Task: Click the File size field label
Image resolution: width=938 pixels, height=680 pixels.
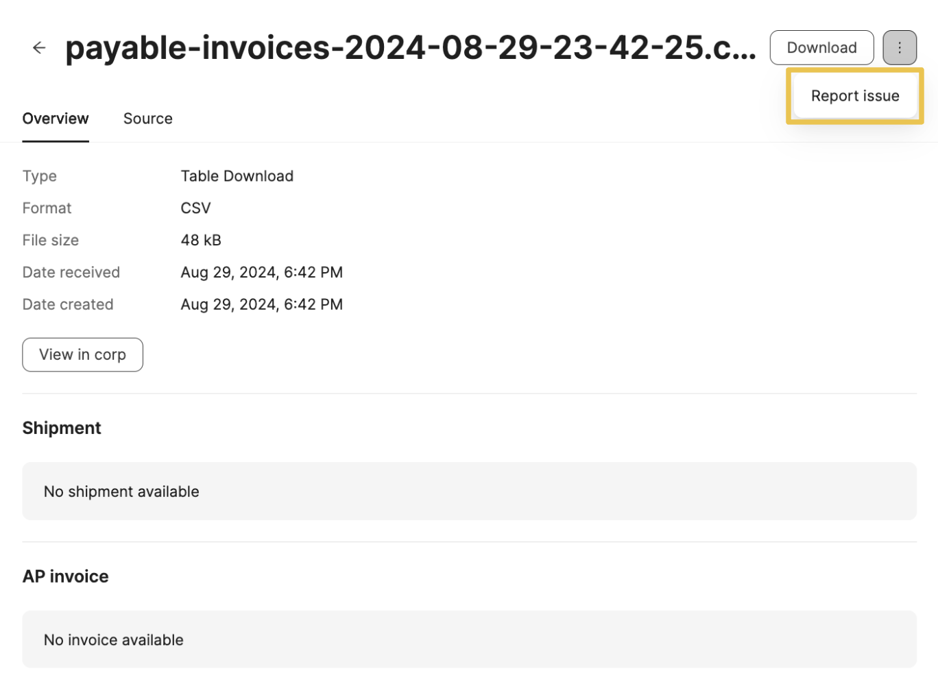Action: (50, 240)
